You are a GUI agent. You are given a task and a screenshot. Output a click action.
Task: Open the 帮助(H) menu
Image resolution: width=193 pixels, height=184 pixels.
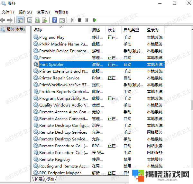(61, 12)
